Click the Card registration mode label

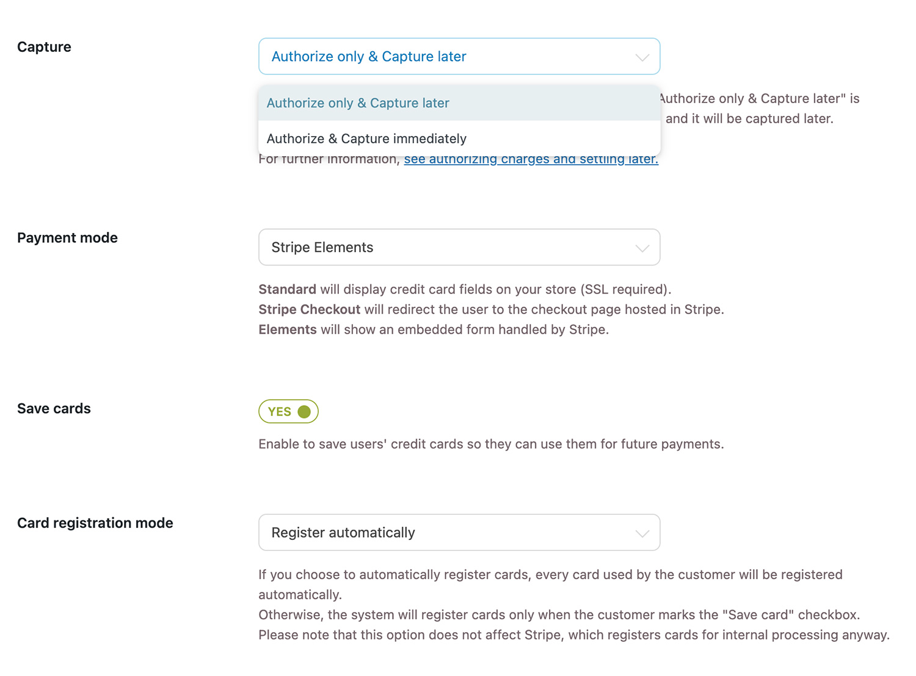coord(95,523)
